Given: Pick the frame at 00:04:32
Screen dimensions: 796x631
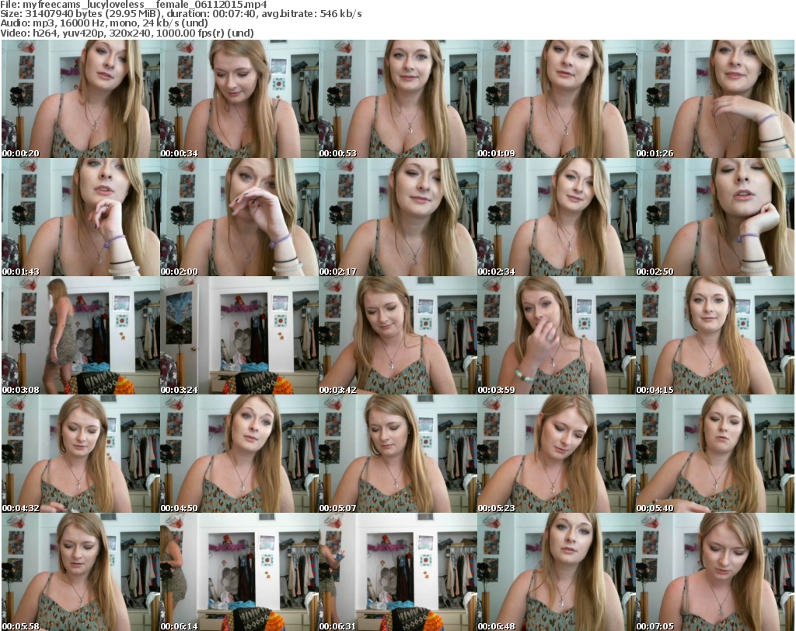Looking at the screenshot, I should (x=80, y=454).
